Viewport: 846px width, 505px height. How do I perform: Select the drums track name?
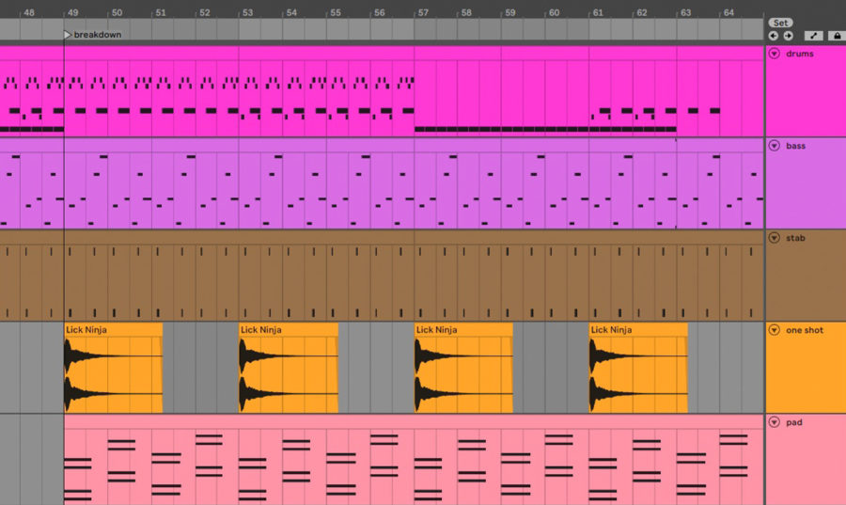(x=800, y=54)
